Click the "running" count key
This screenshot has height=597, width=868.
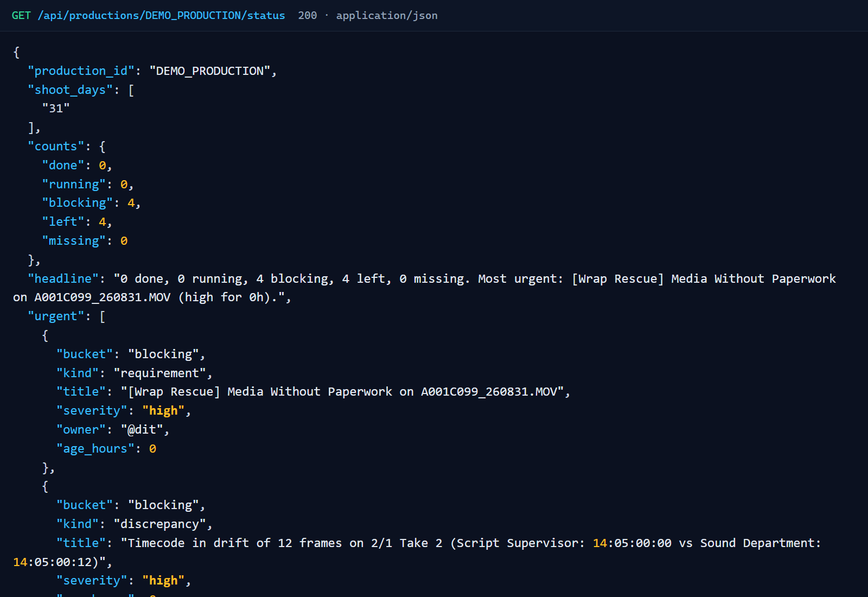pyautogui.click(x=74, y=185)
